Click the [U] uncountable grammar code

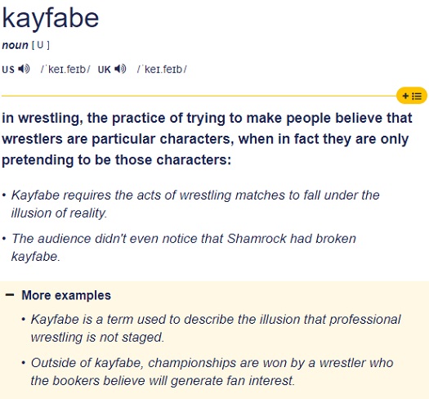(x=41, y=45)
